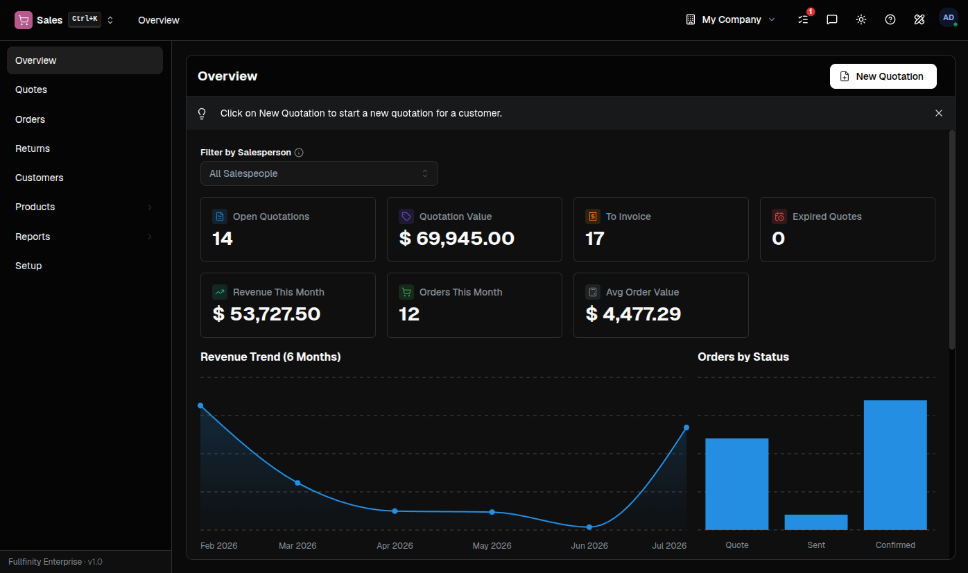Click the $ 69,945.00 quotation value
This screenshot has height=573, width=968.
(457, 239)
